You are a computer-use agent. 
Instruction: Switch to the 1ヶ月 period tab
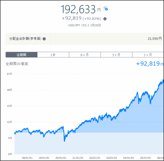(148, 55)
